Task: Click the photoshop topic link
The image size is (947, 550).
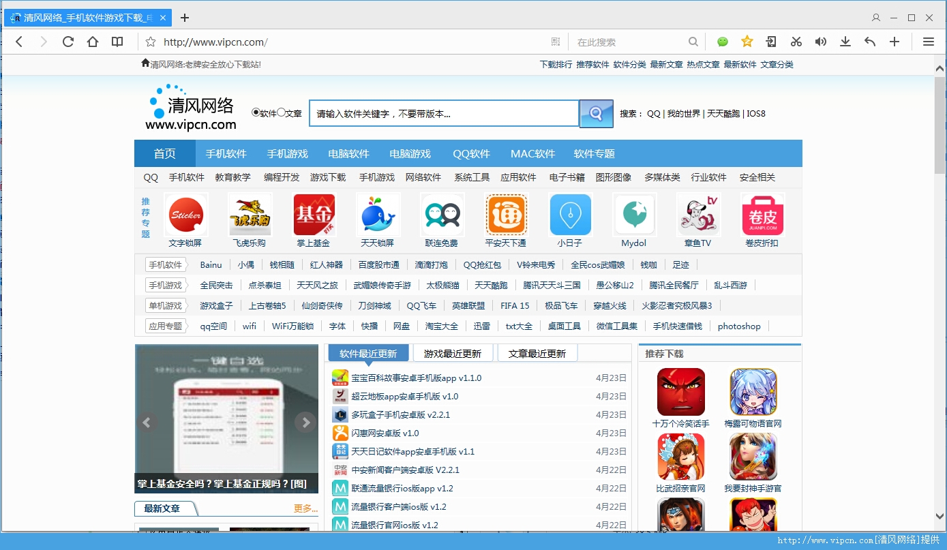Action: point(739,326)
